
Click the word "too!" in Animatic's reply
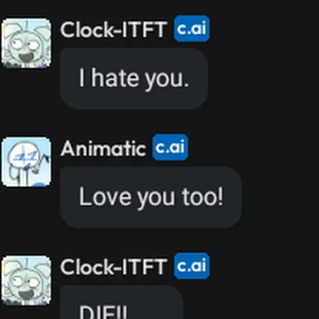tap(203, 196)
